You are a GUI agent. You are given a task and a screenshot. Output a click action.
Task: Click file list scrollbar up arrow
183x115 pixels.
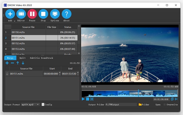point(79,26)
